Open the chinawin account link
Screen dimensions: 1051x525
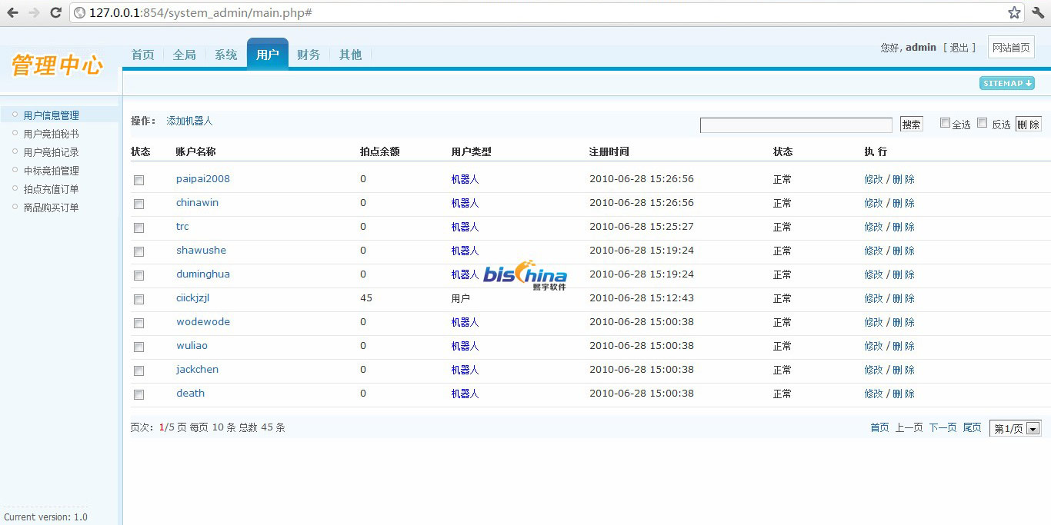tap(197, 203)
